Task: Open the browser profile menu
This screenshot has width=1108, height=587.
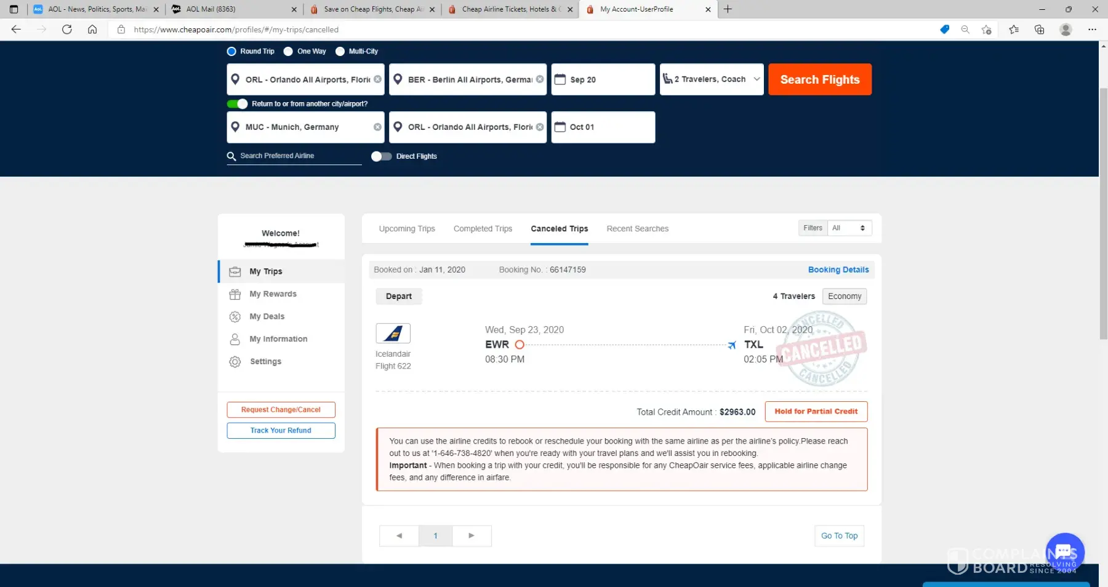Action: point(1066,30)
